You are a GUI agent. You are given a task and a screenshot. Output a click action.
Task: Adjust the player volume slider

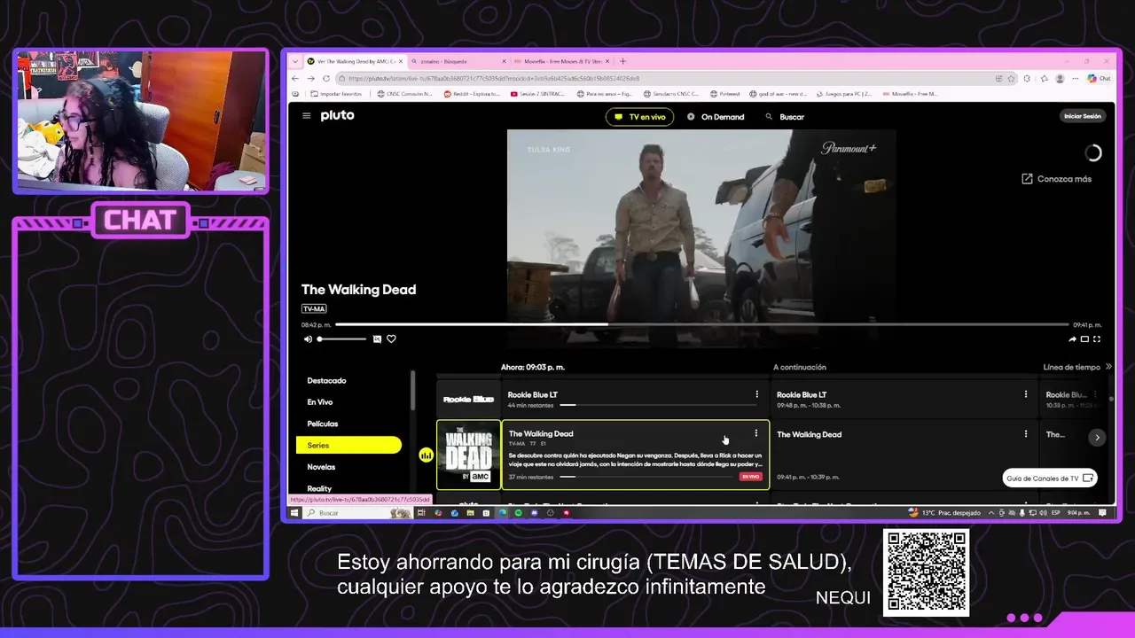pyautogui.click(x=342, y=339)
